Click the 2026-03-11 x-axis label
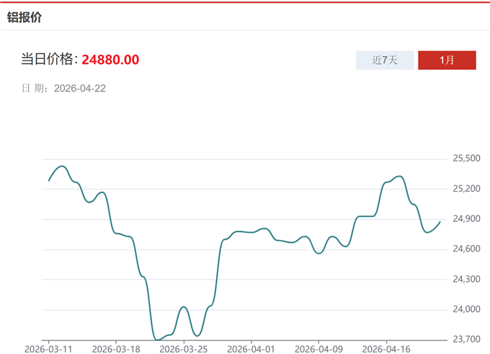Viewport: 490px width, 354px height. (x=48, y=348)
